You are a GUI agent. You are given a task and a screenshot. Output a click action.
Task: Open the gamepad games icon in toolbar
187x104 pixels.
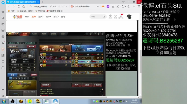[x=103, y=6]
